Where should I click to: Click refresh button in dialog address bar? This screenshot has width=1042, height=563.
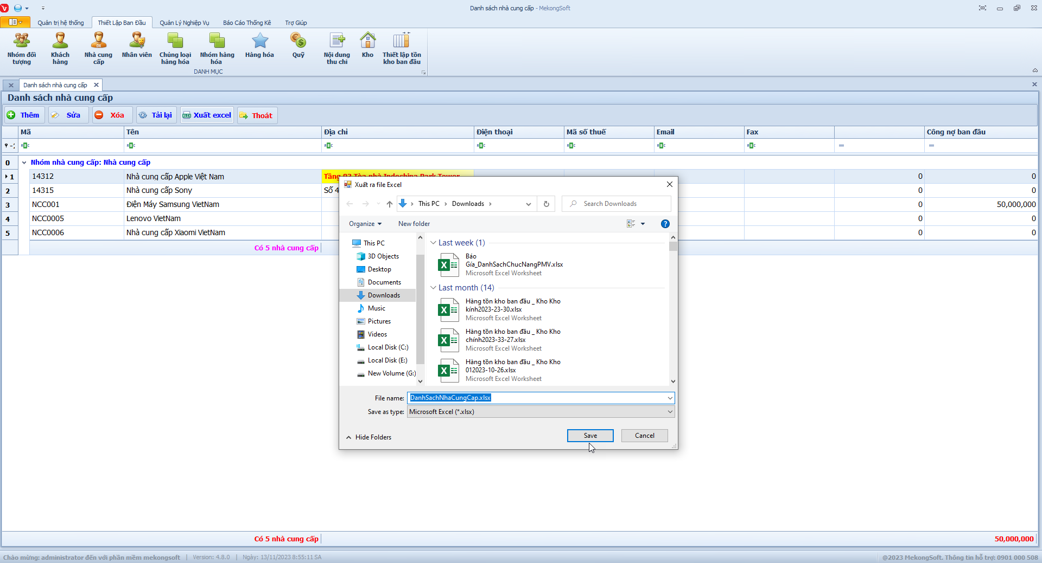click(x=546, y=204)
